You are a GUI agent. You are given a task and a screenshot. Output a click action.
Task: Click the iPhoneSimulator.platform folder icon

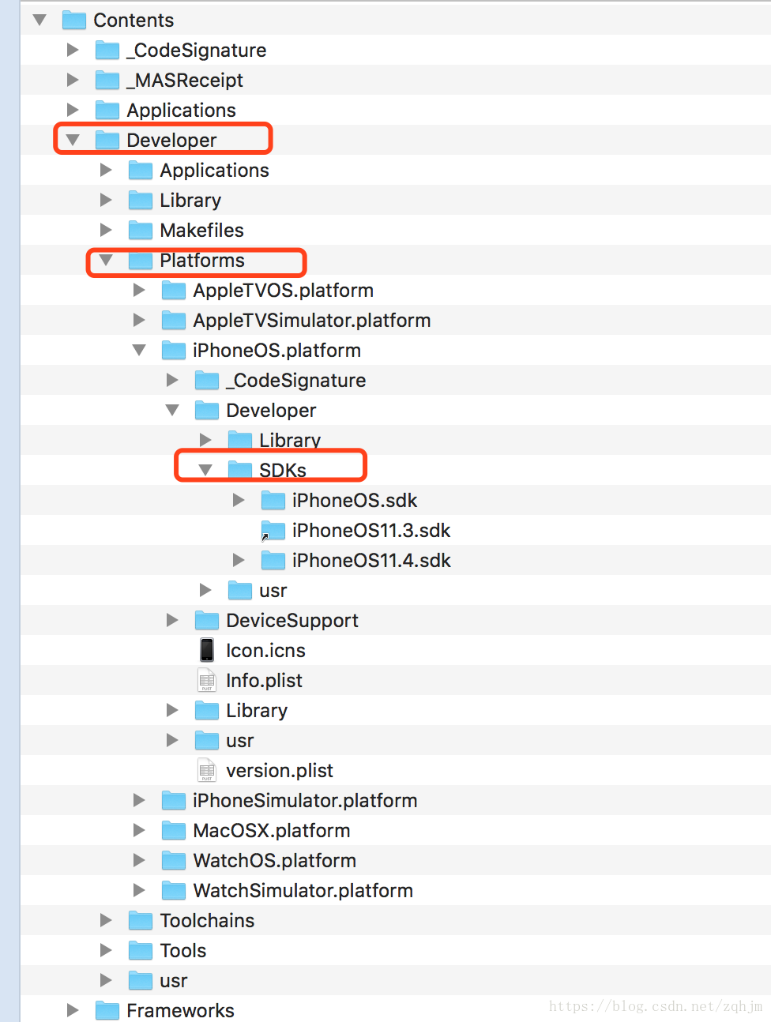[174, 800]
